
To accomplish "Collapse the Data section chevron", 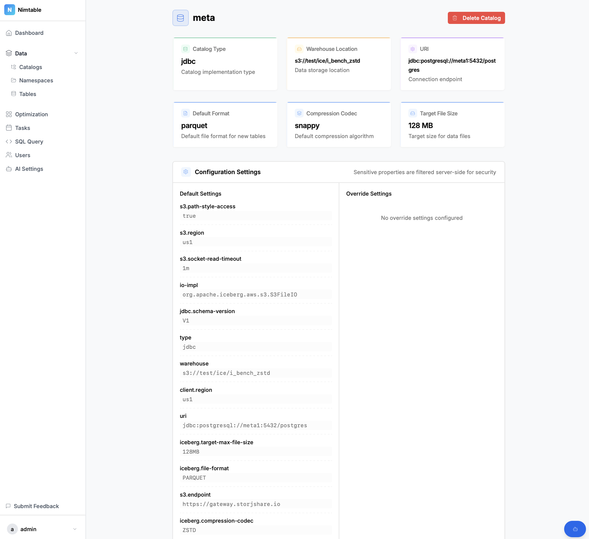I will tap(76, 53).
